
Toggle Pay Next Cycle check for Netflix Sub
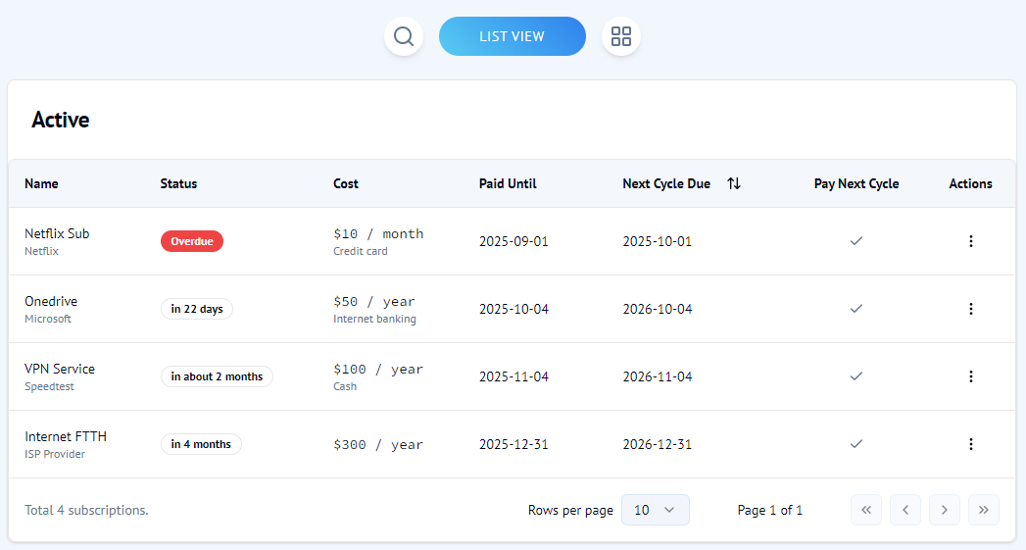pos(855,241)
